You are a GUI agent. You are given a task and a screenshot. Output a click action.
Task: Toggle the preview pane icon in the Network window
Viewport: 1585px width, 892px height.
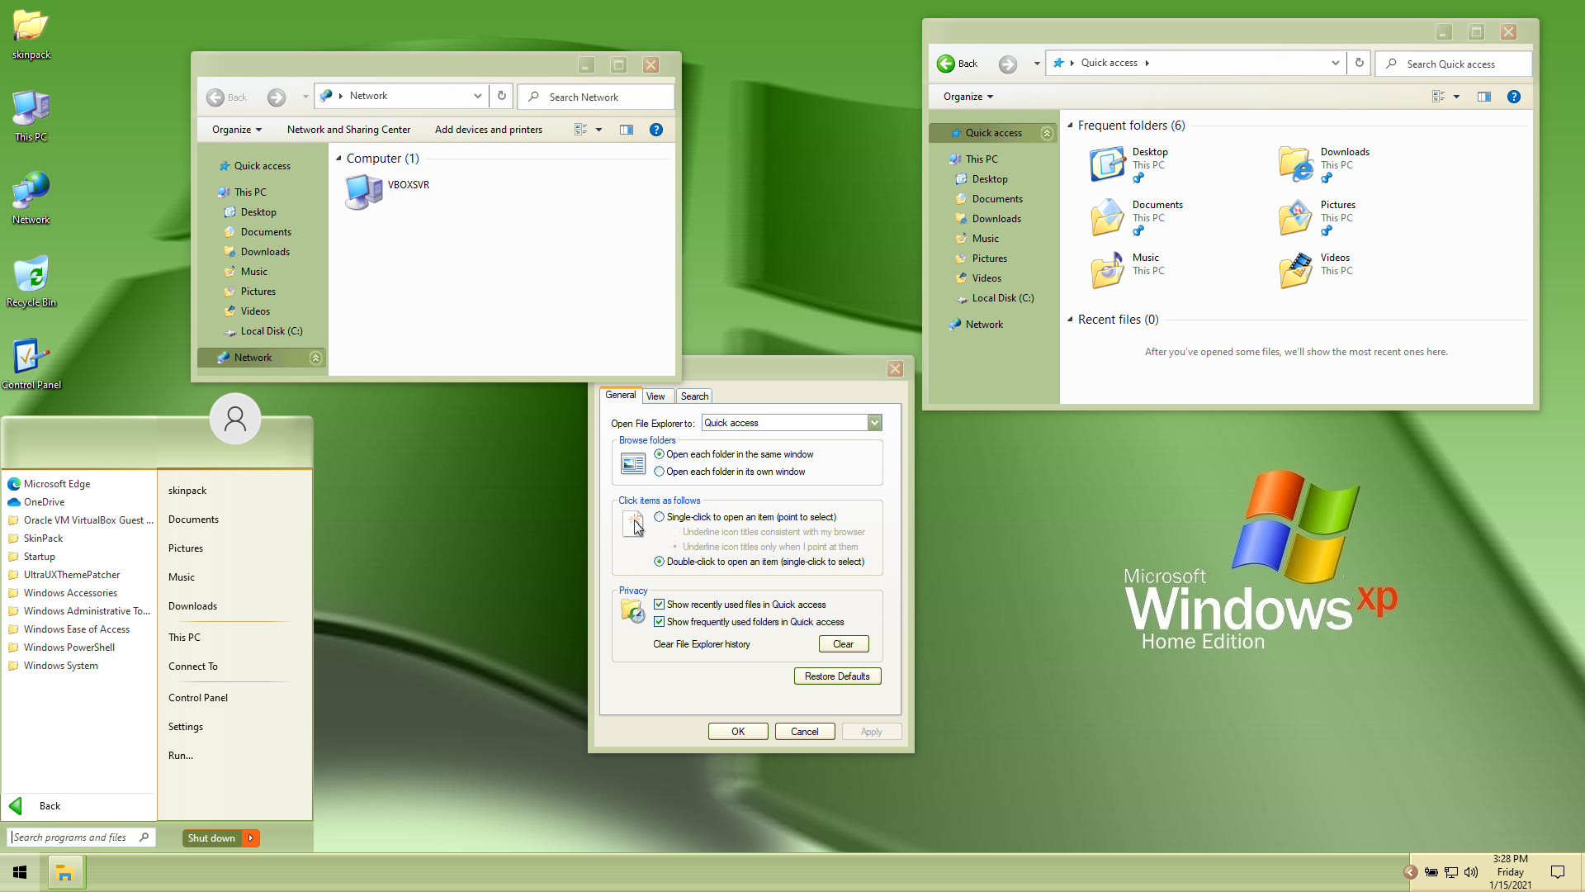(627, 130)
